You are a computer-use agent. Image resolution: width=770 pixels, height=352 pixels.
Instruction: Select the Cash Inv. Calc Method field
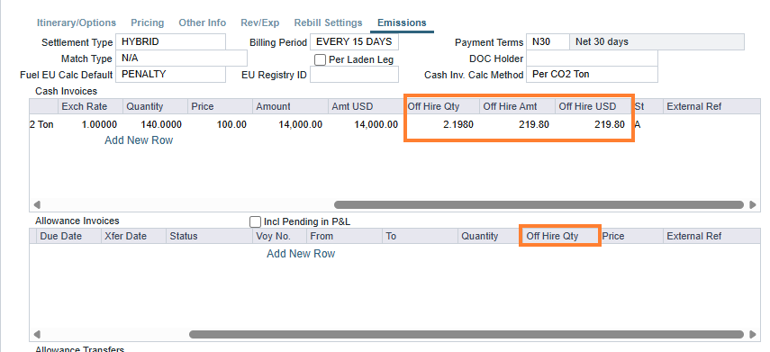tap(592, 75)
